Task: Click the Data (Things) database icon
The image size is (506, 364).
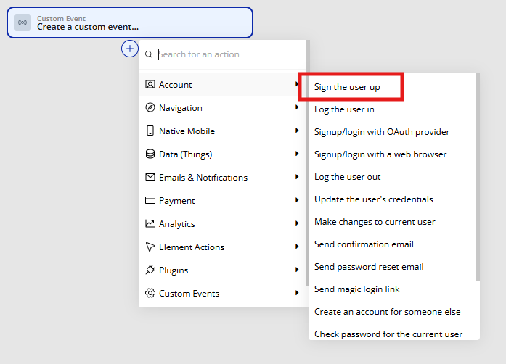Action: [150, 154]
